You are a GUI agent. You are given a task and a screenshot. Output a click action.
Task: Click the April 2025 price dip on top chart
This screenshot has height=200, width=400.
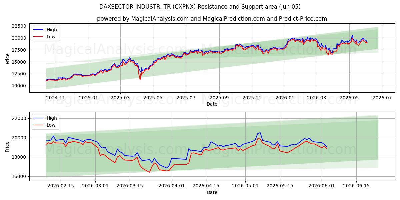[x=140, y=79]
